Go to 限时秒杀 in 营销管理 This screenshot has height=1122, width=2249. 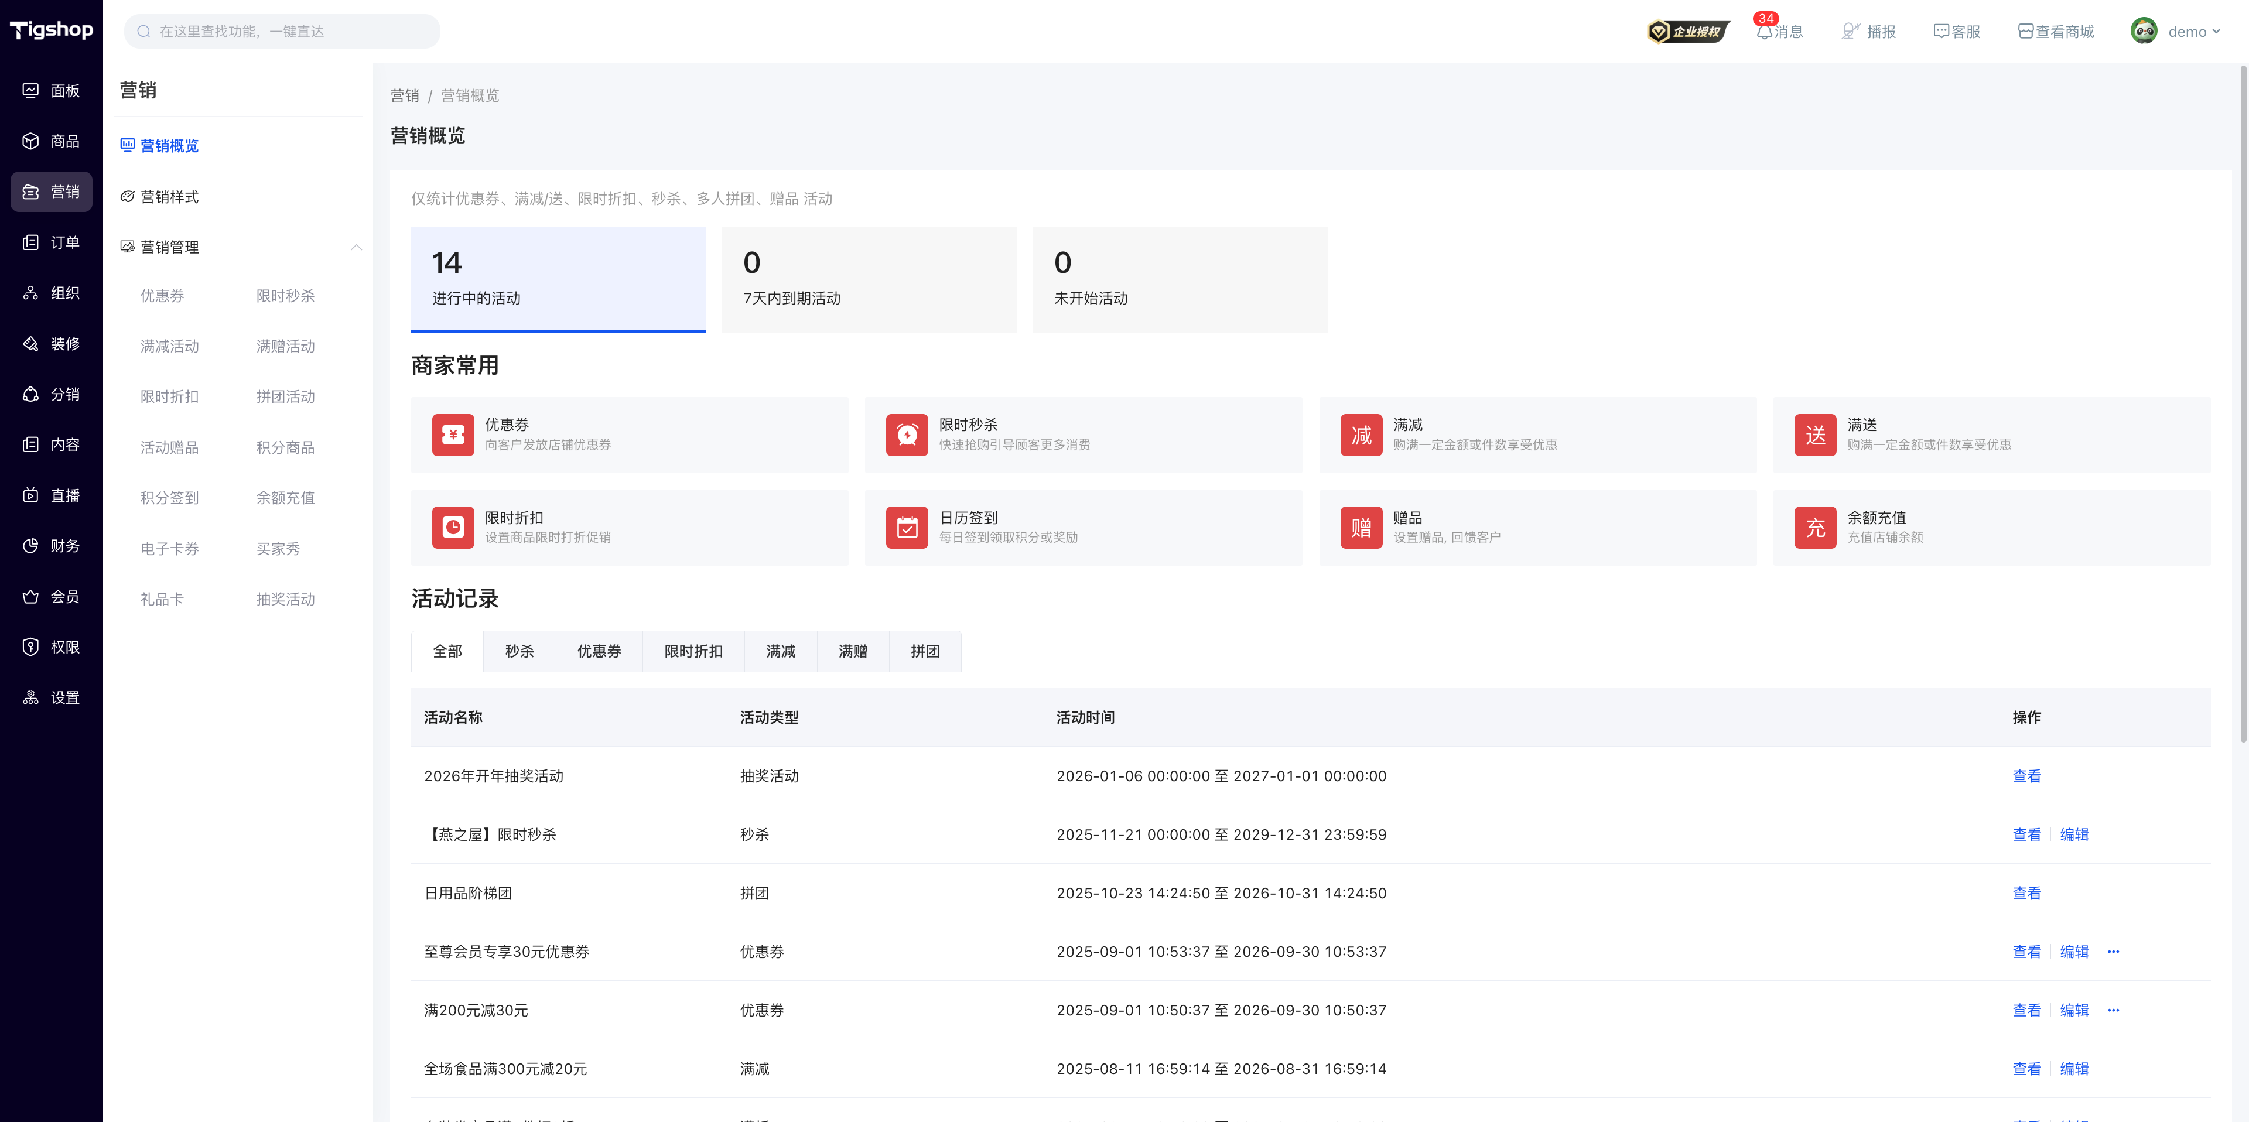click(285, 296)
